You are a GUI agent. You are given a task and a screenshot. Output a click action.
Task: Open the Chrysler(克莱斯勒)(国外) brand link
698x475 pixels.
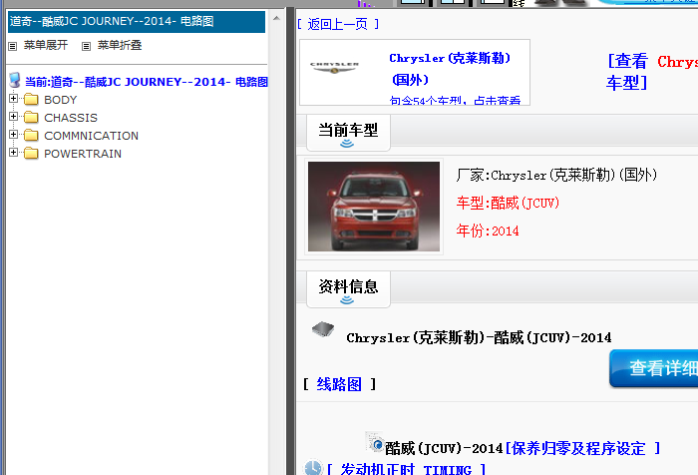pos(450,69)
